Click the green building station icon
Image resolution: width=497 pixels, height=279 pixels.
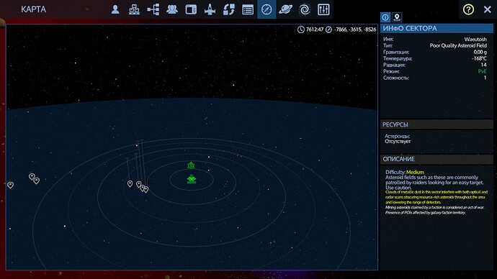(x=191, y=165)
